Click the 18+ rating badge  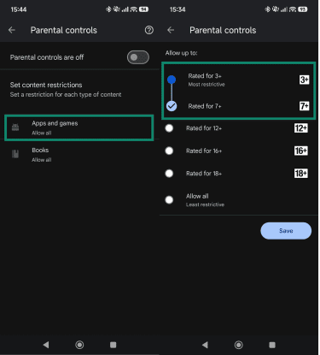(301, 173)
